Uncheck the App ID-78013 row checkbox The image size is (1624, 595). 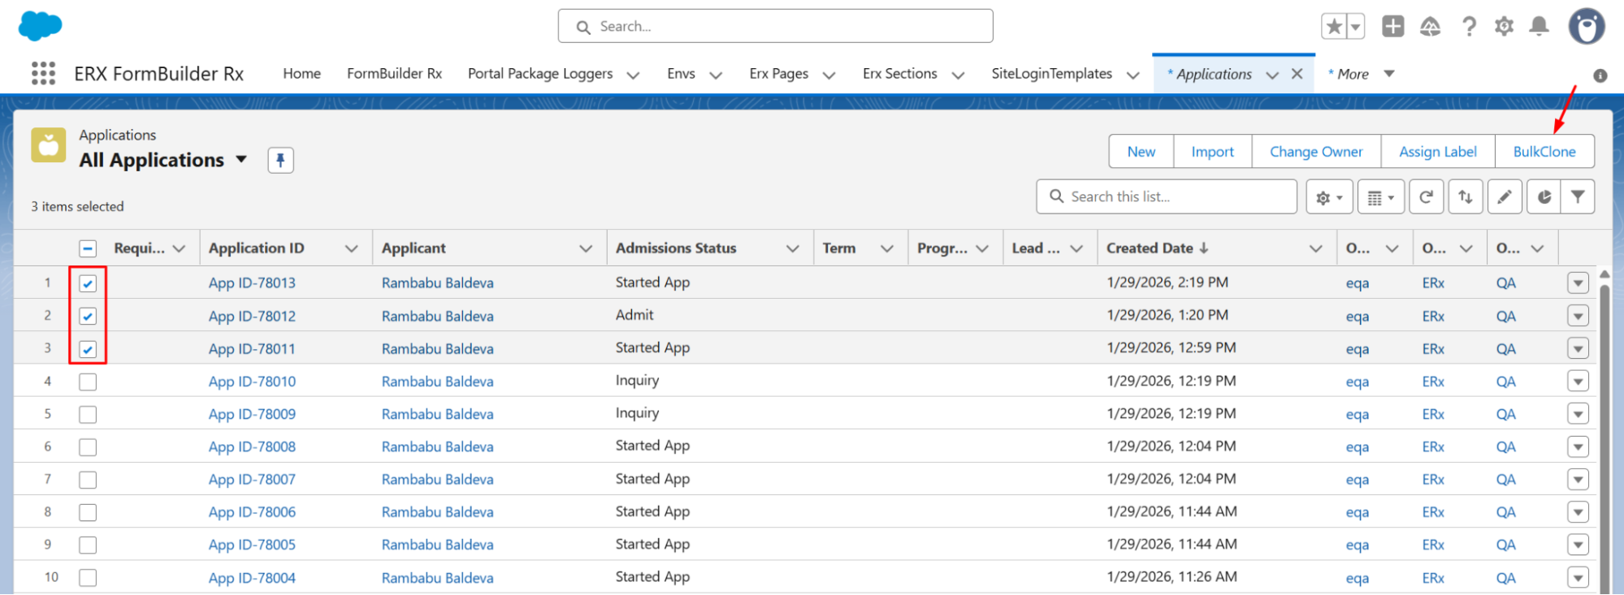coord(88,283)
